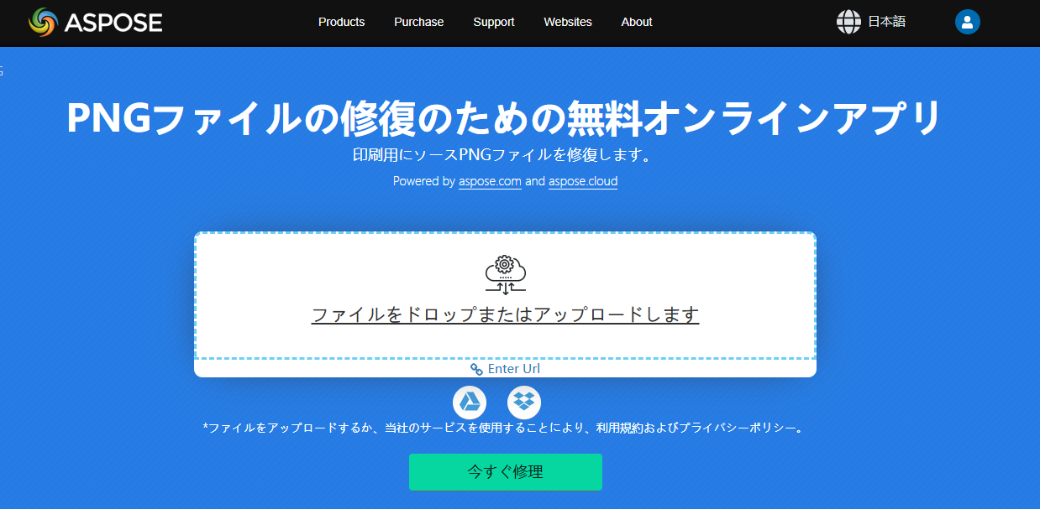This screenshot has width=1040, height=509.
Task: Open the Support menu
Action: point(493,22)
